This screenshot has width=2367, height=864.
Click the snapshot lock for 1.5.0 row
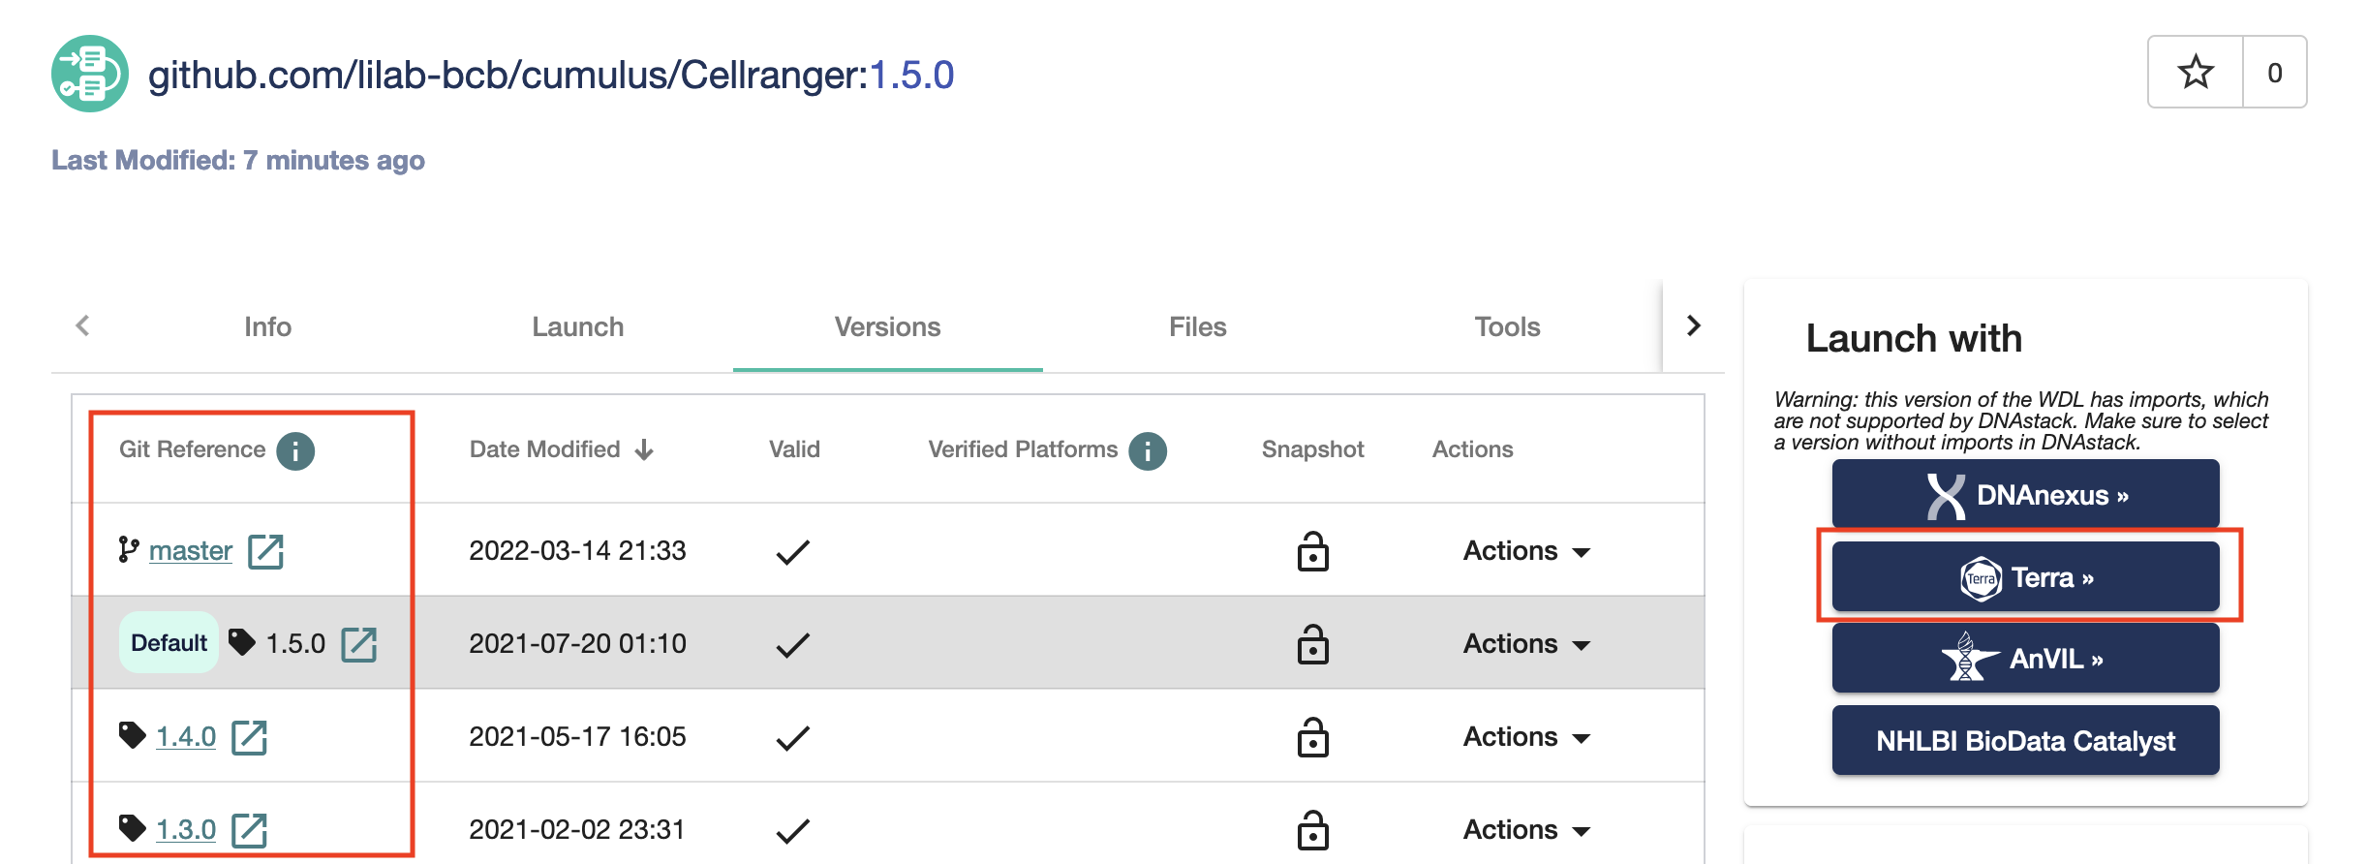1312,644
